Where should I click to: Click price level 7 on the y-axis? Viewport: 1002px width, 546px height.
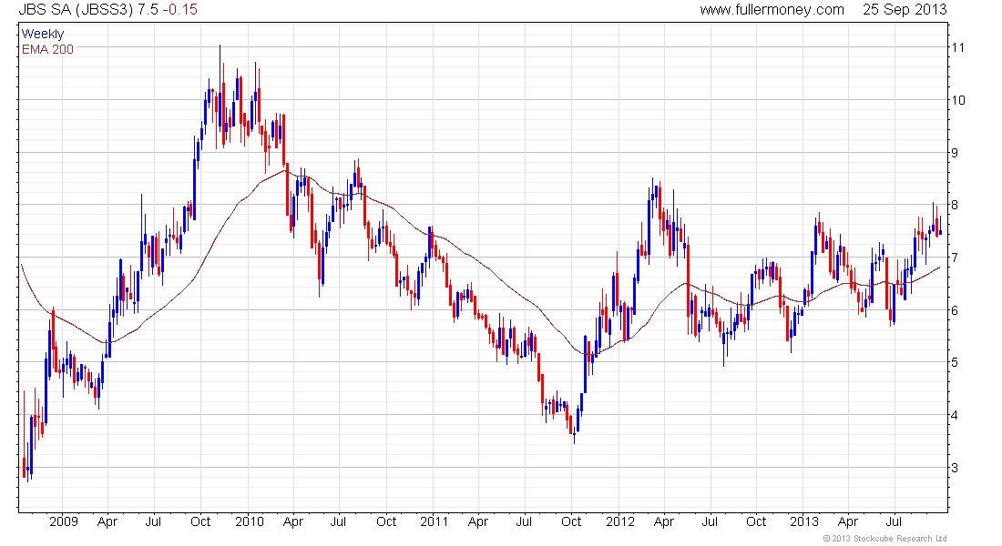coord(955,258)
